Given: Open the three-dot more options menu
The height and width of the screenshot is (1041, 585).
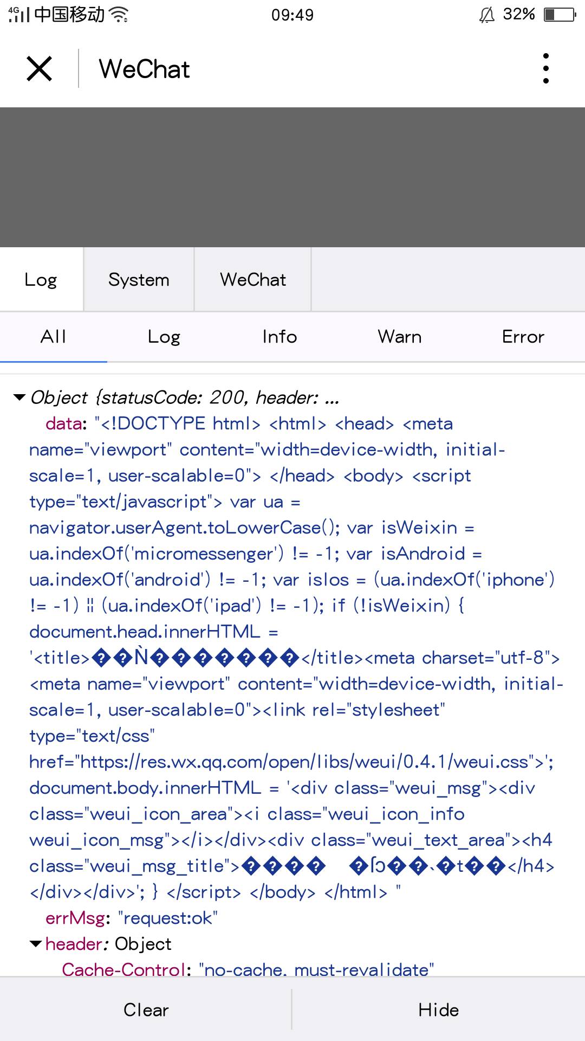Looking at the screenshot, I should point(546,69).
